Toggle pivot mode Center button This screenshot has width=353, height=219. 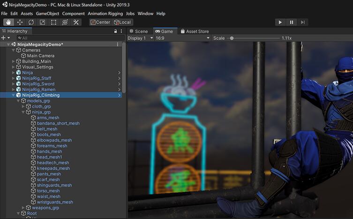tap(100, 22)
